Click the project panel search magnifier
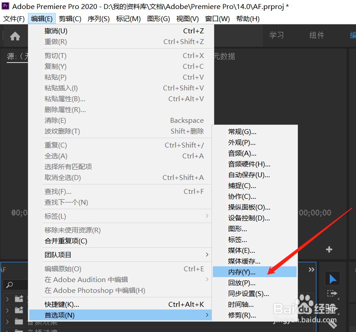The image size is (356, 332). 9,285
